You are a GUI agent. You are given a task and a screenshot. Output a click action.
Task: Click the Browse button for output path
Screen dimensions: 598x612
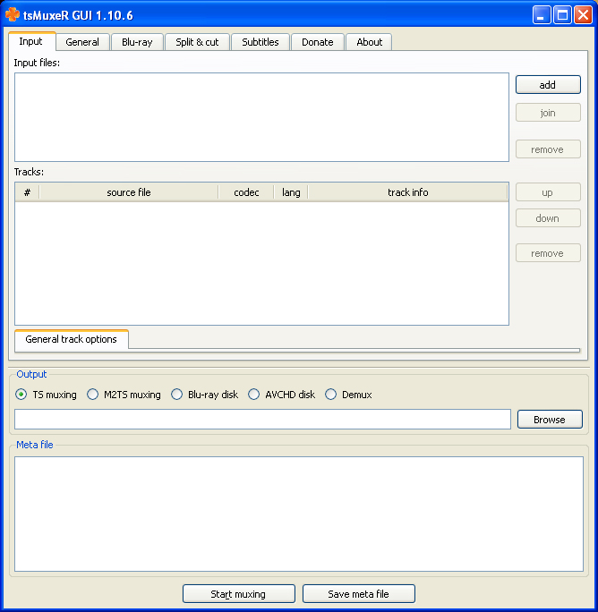point(550,420)
